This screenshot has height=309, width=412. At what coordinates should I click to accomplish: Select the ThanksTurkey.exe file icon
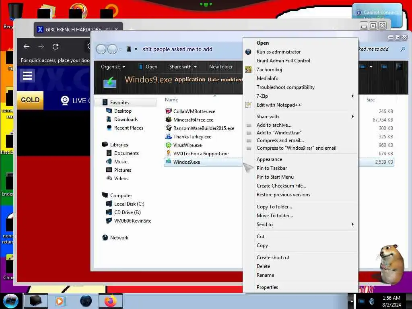pyautogui.click(x=169, y=136)
